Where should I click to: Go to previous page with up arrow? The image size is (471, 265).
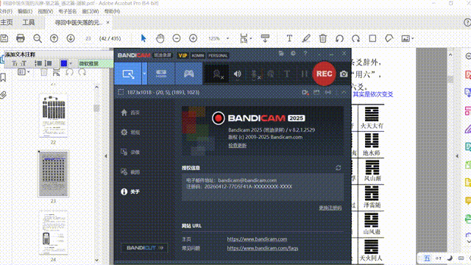pyautogui.click(x=54, y=38)
